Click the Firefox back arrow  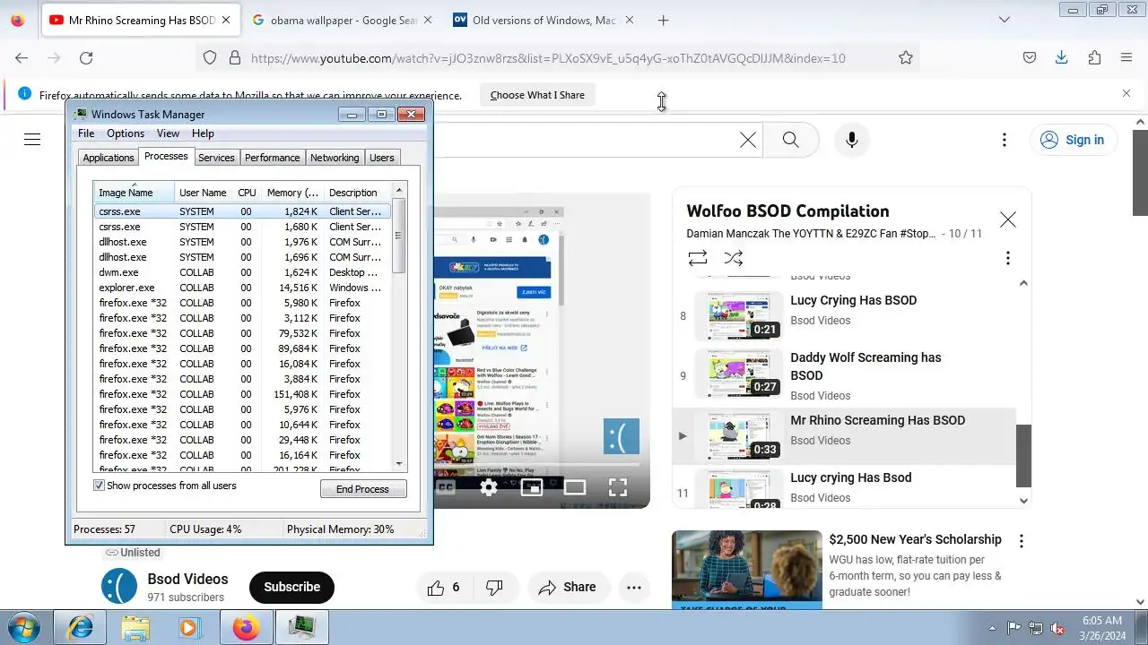(x=22, y=57)
